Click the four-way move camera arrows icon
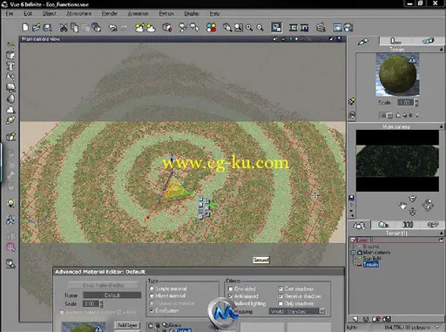This screenshot has height=332, width=446. (x=428, y=206)
